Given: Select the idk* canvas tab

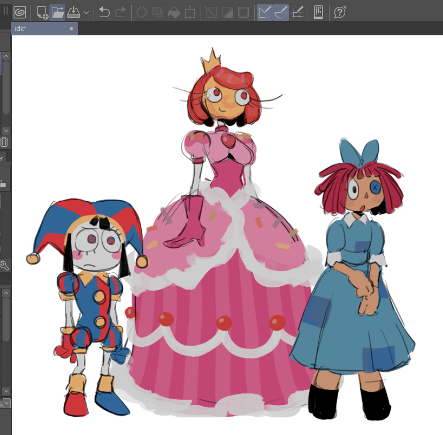Looking at the screenshot, I should tap(44, 28).
